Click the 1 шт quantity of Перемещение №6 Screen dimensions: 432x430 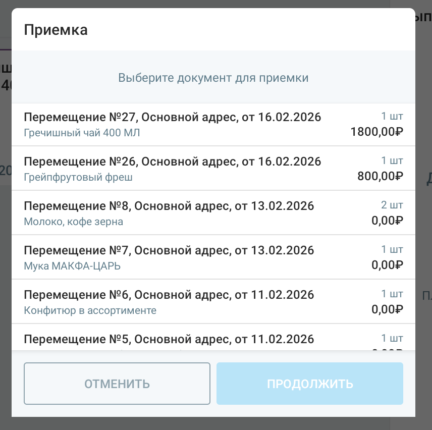(392, 294)
